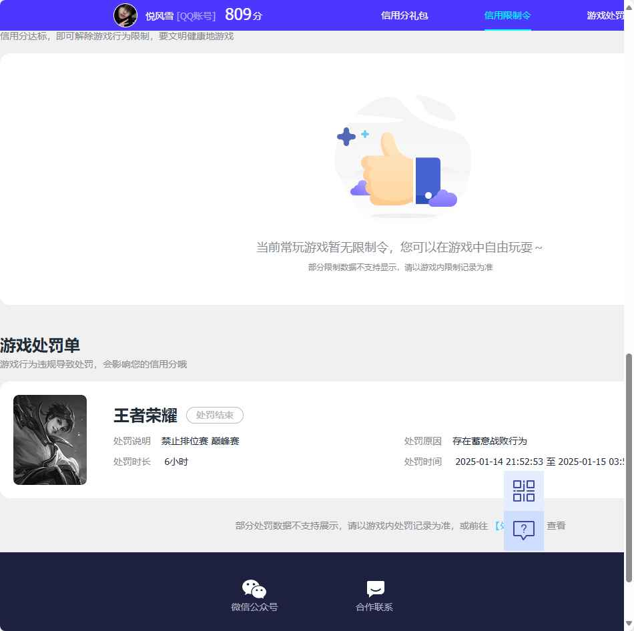This screenshot has width=634, height=631.
Task: Click the username 悦风雪 in header
Action: [160, 16]
